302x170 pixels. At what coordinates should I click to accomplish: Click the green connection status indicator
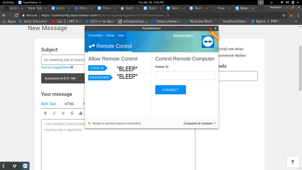click(x=89, y=123)
